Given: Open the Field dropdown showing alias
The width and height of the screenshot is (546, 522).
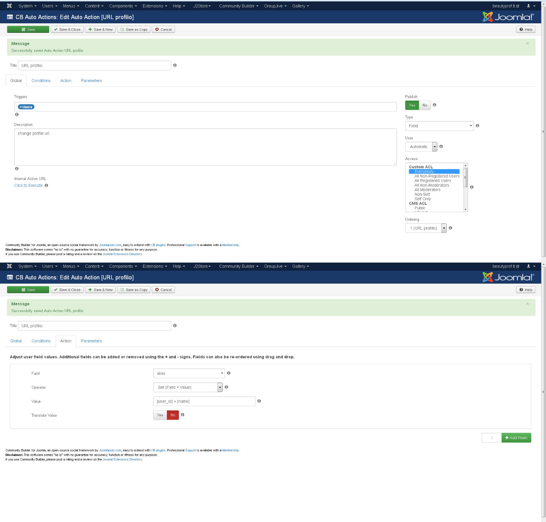Looking at the screenshot, I should (189, 373).
